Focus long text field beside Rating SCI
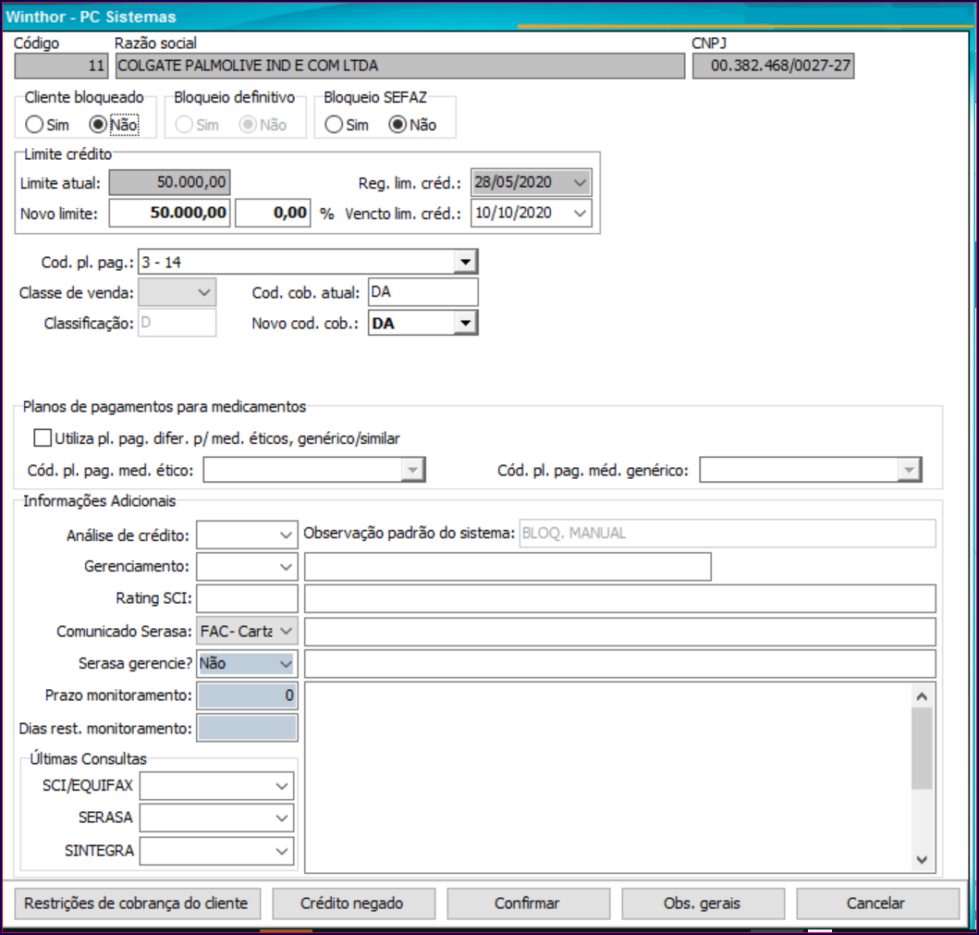Viewport: 979px width, 935px height. tap(620, 599)
